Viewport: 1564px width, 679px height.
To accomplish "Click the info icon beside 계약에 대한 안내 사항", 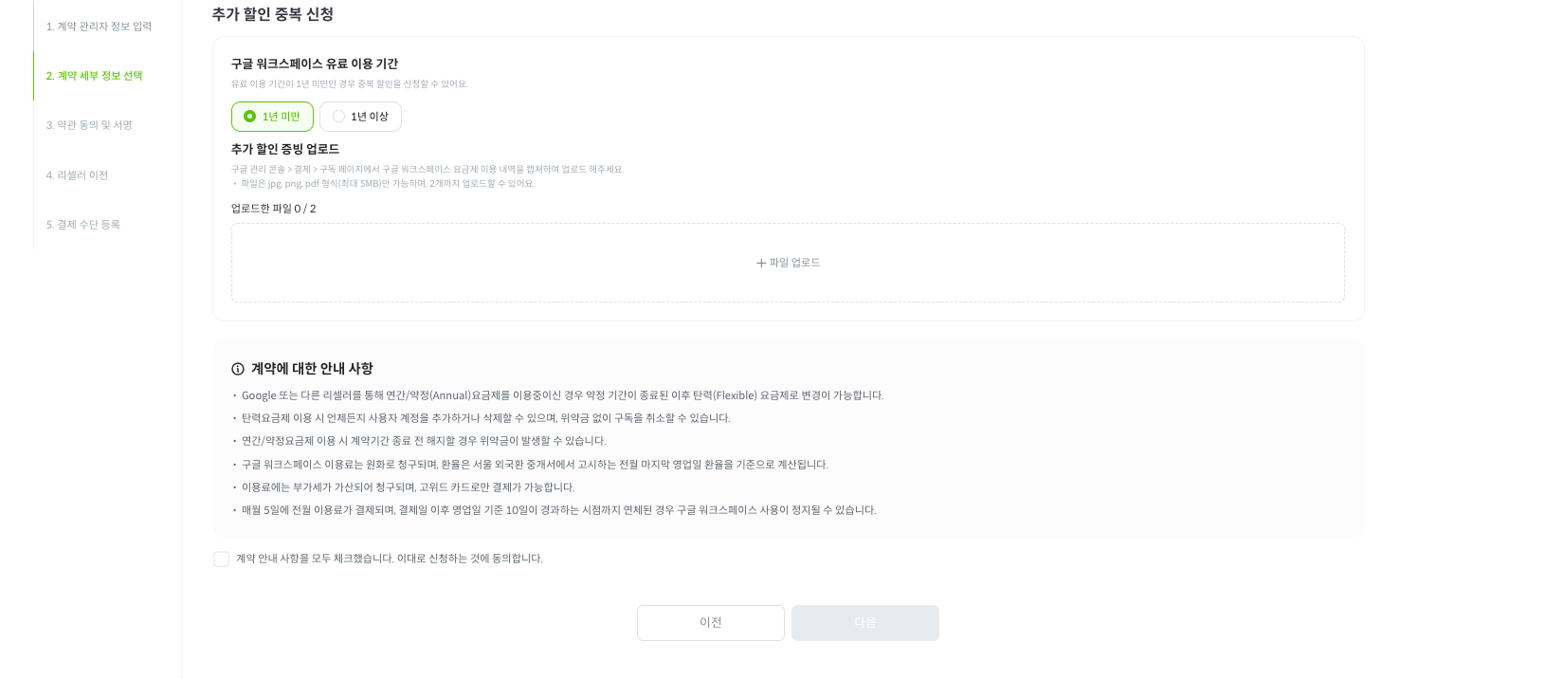I will pyautogui.click(x=238, y=369).
